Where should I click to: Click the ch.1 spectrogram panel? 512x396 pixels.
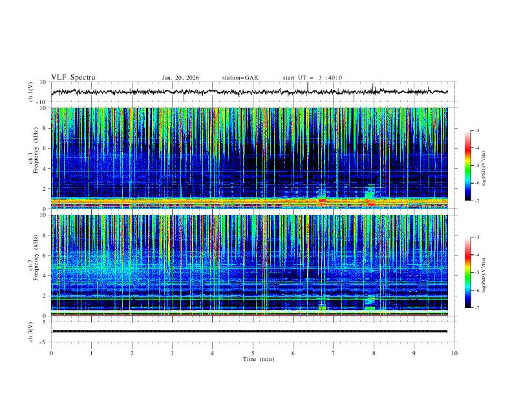coord(249,158)
